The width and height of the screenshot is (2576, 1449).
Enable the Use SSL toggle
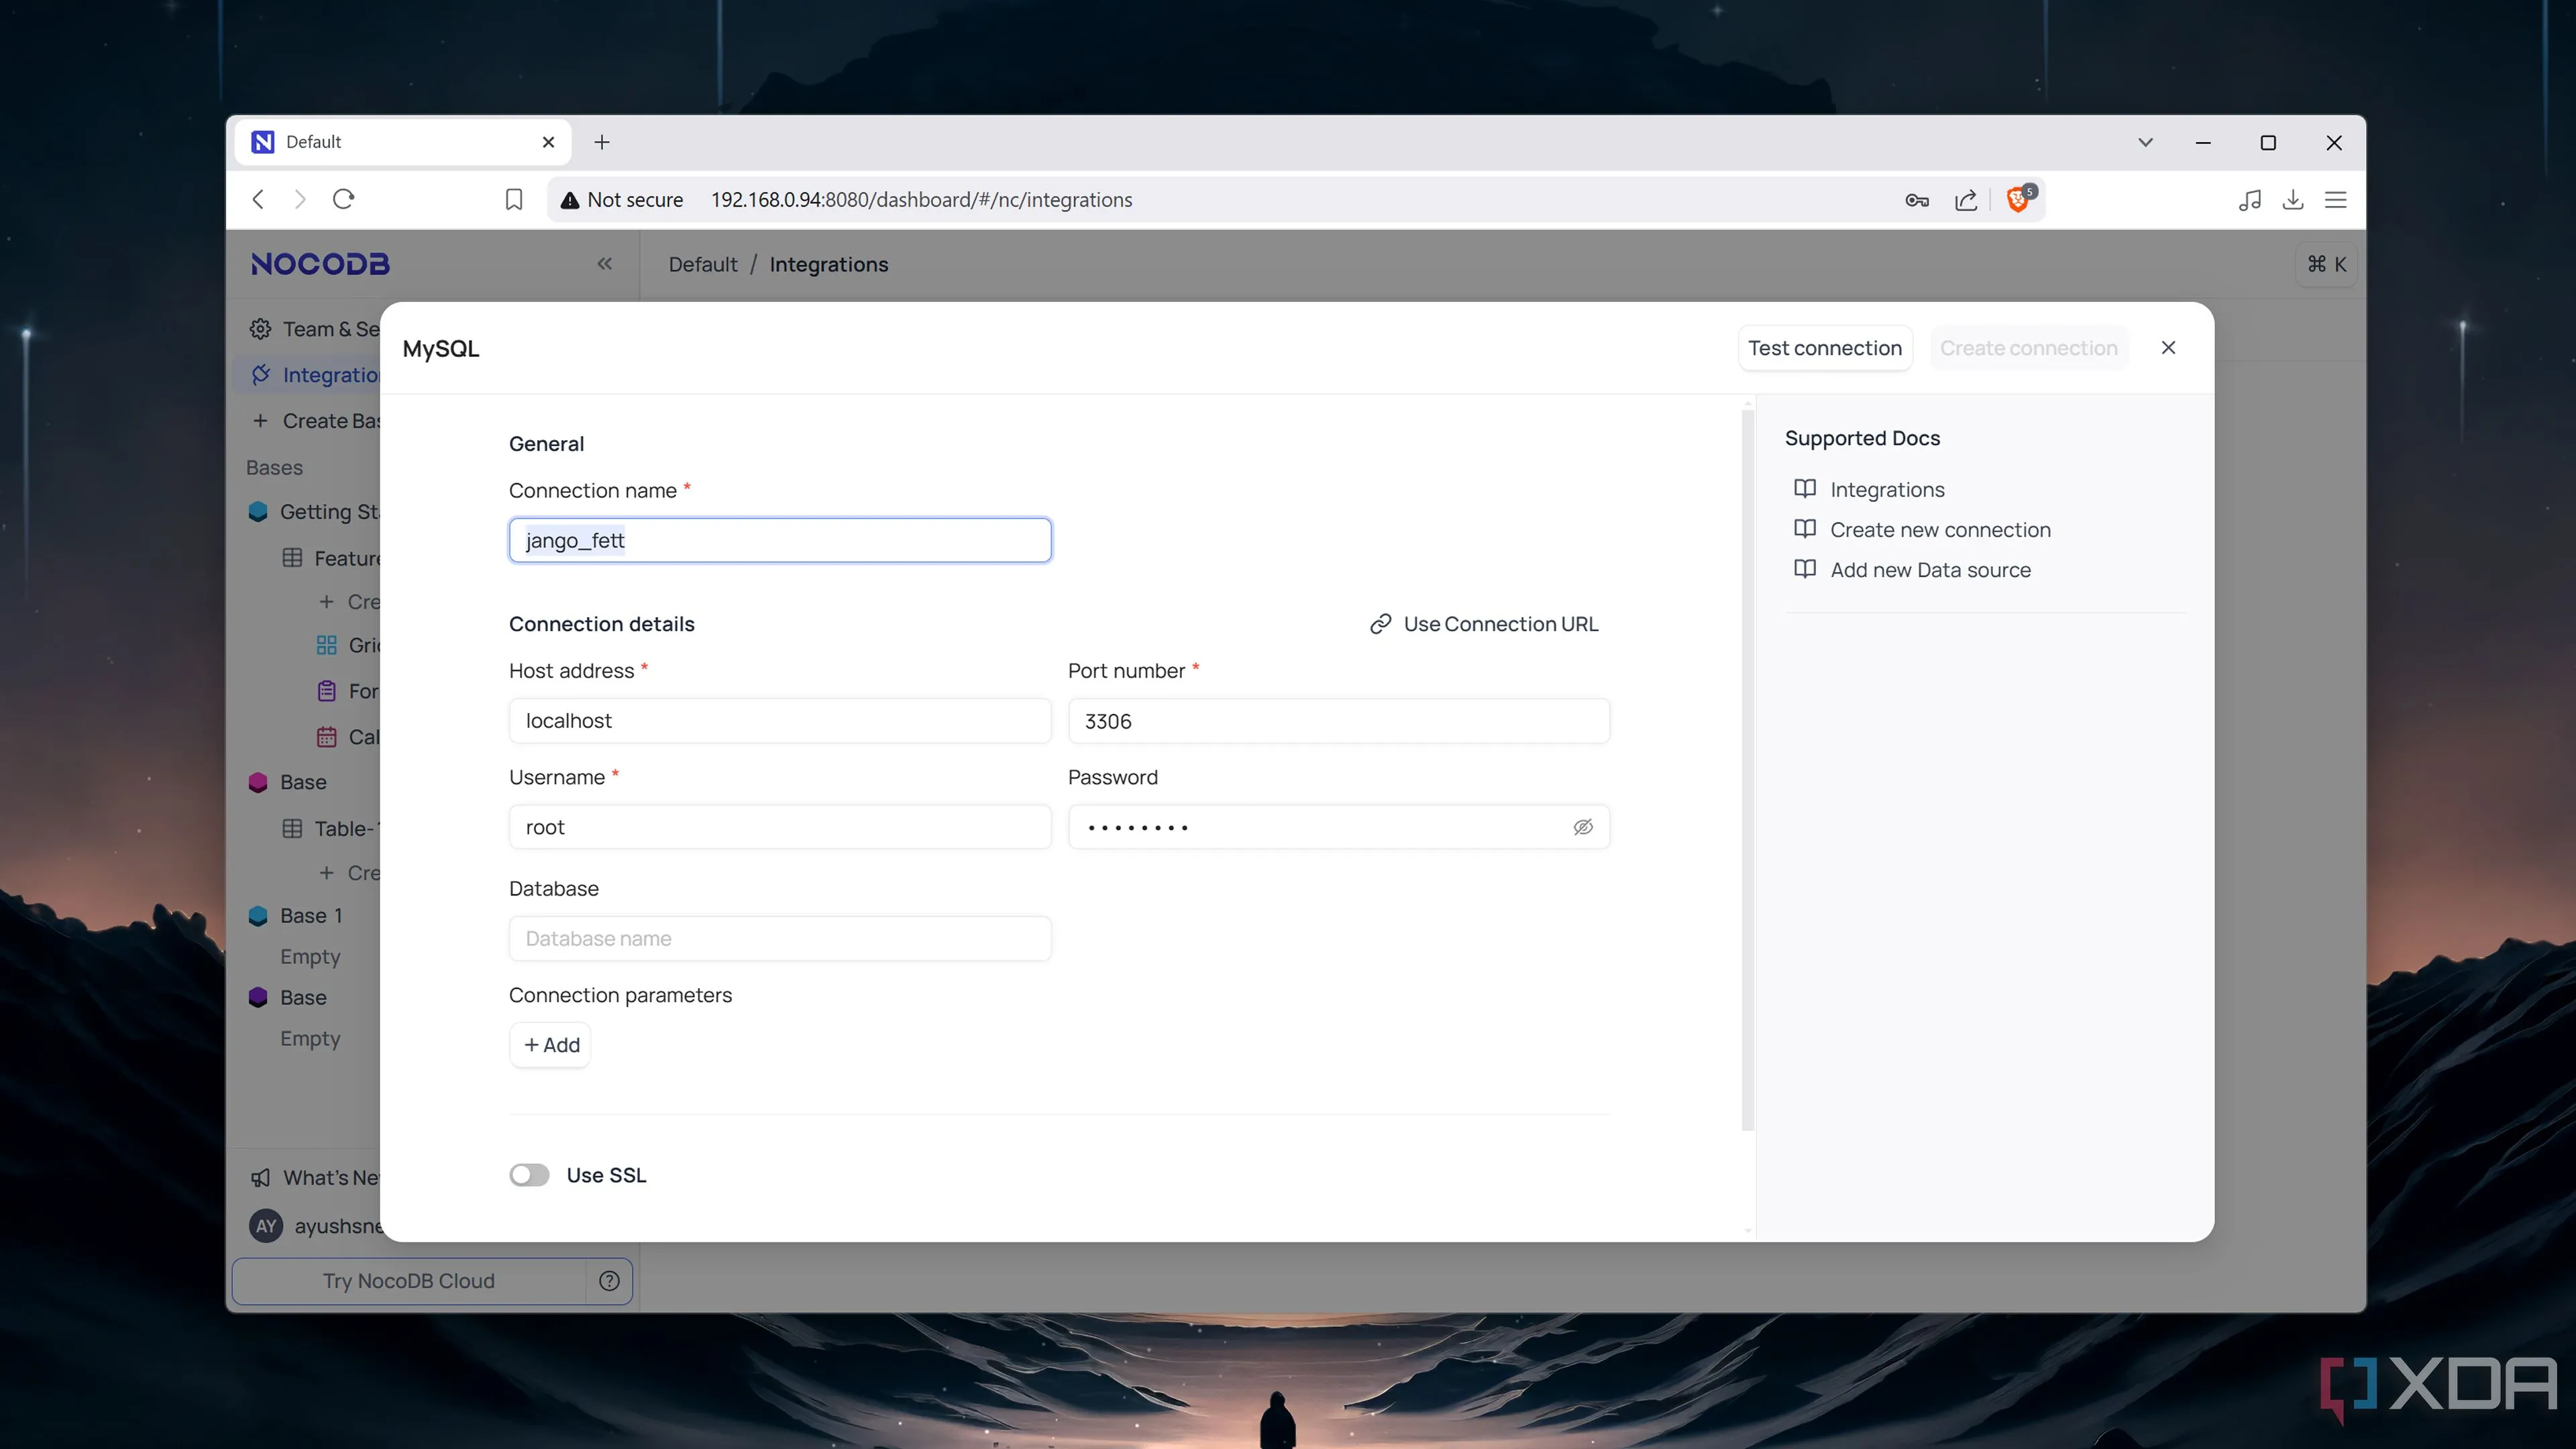529,1175
